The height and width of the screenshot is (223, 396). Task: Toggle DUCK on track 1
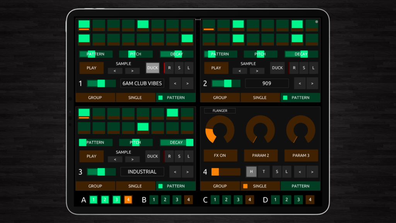click(152, 68)
